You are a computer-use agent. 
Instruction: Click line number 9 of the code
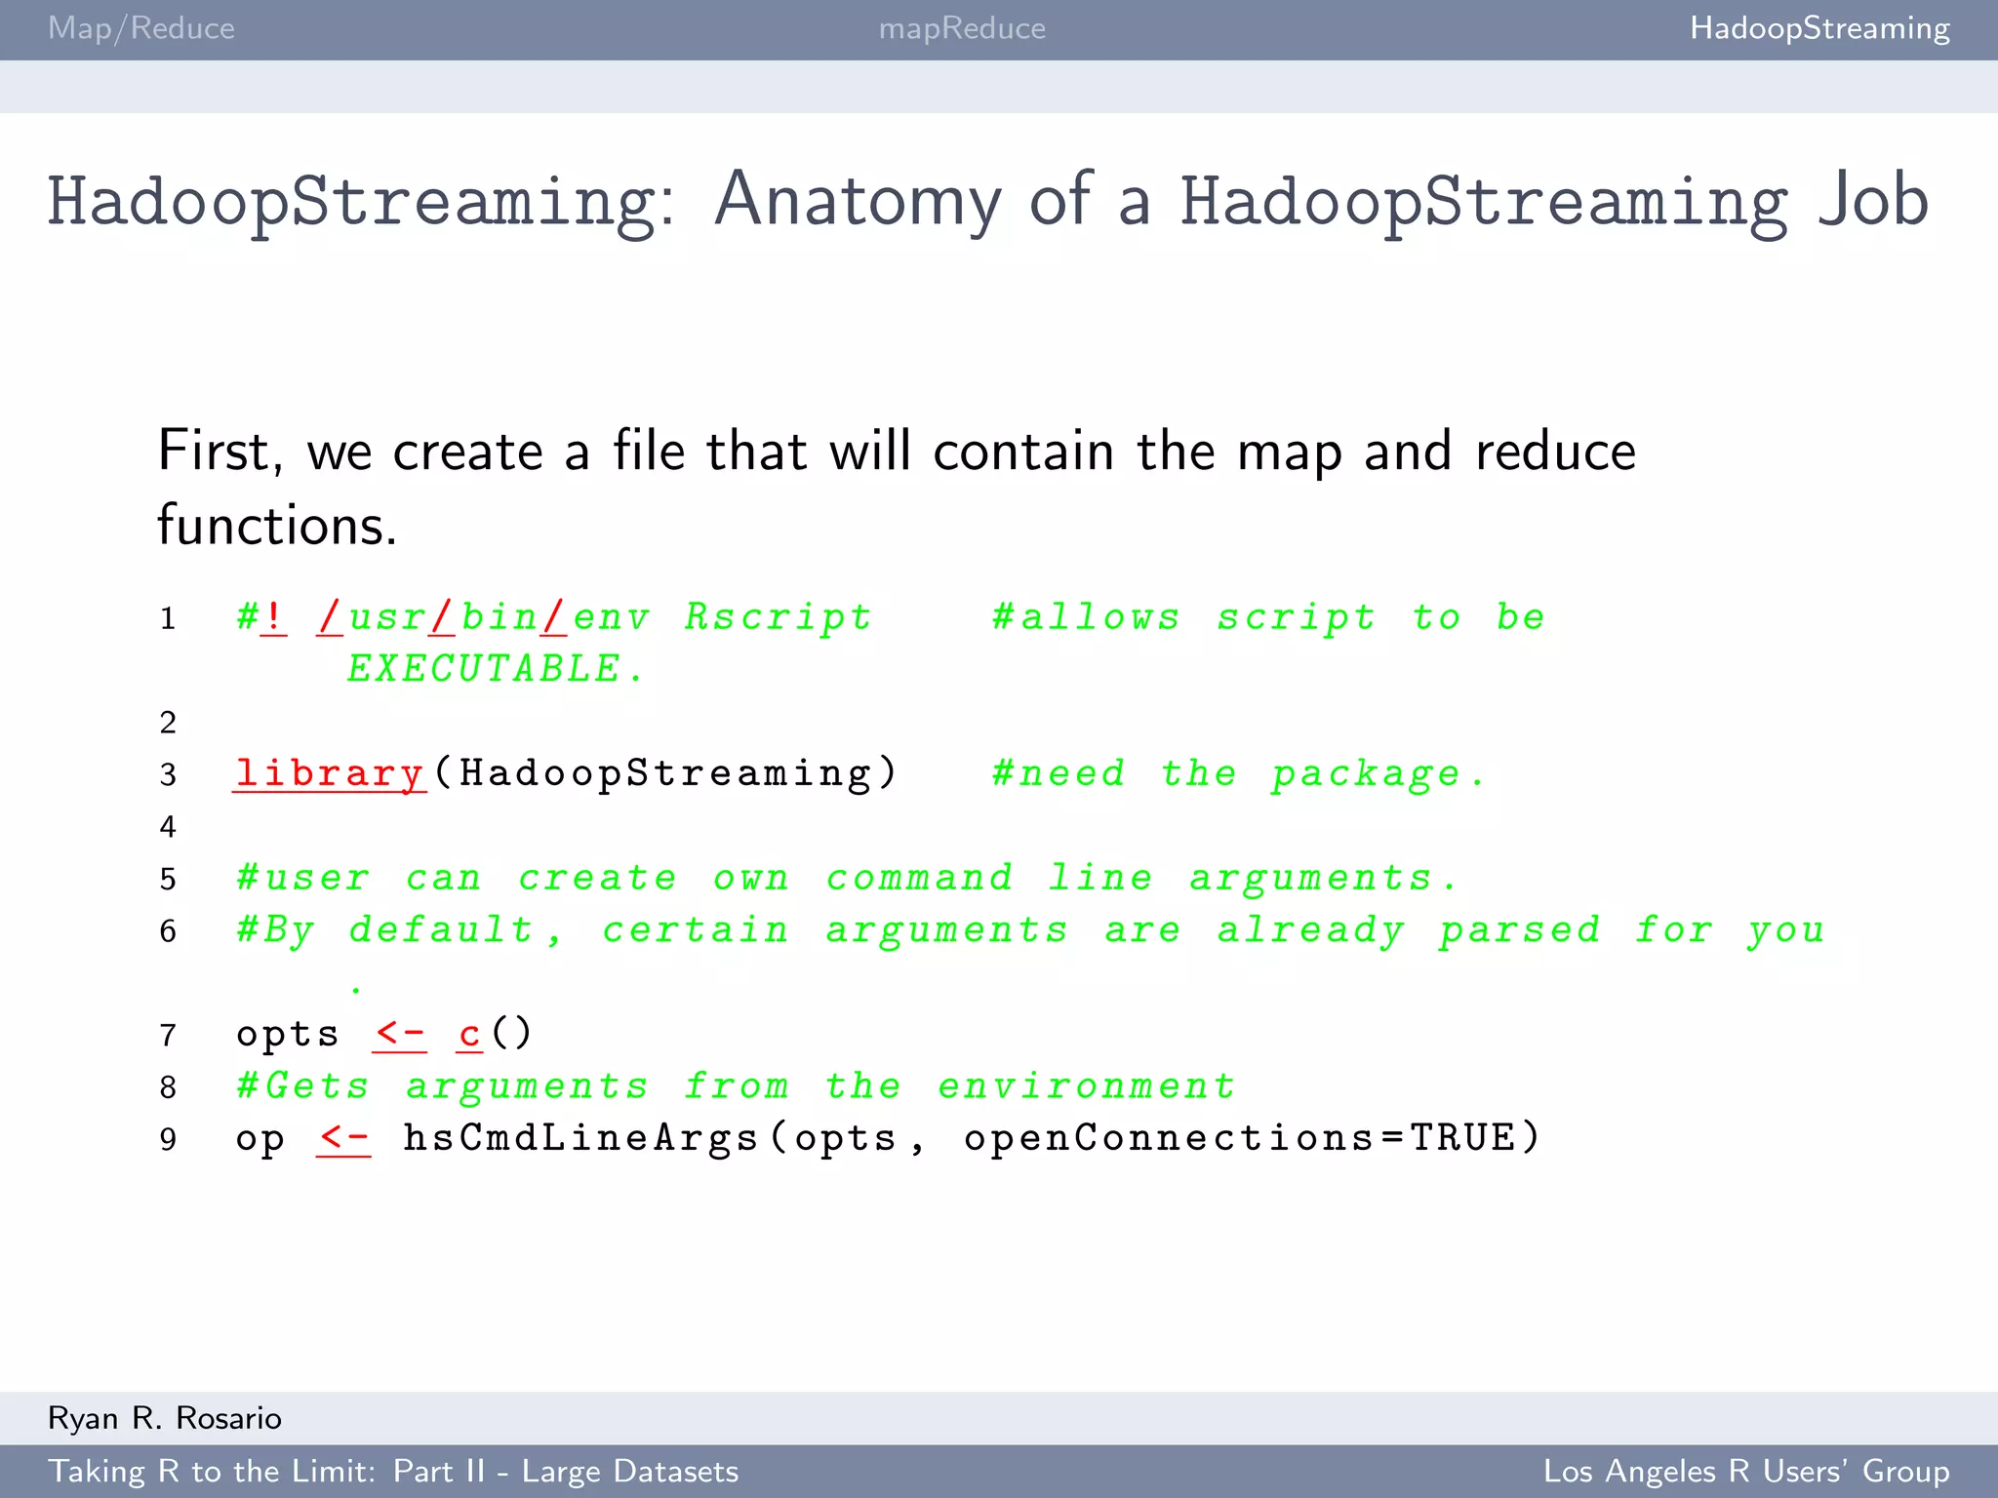point(168,1140)
